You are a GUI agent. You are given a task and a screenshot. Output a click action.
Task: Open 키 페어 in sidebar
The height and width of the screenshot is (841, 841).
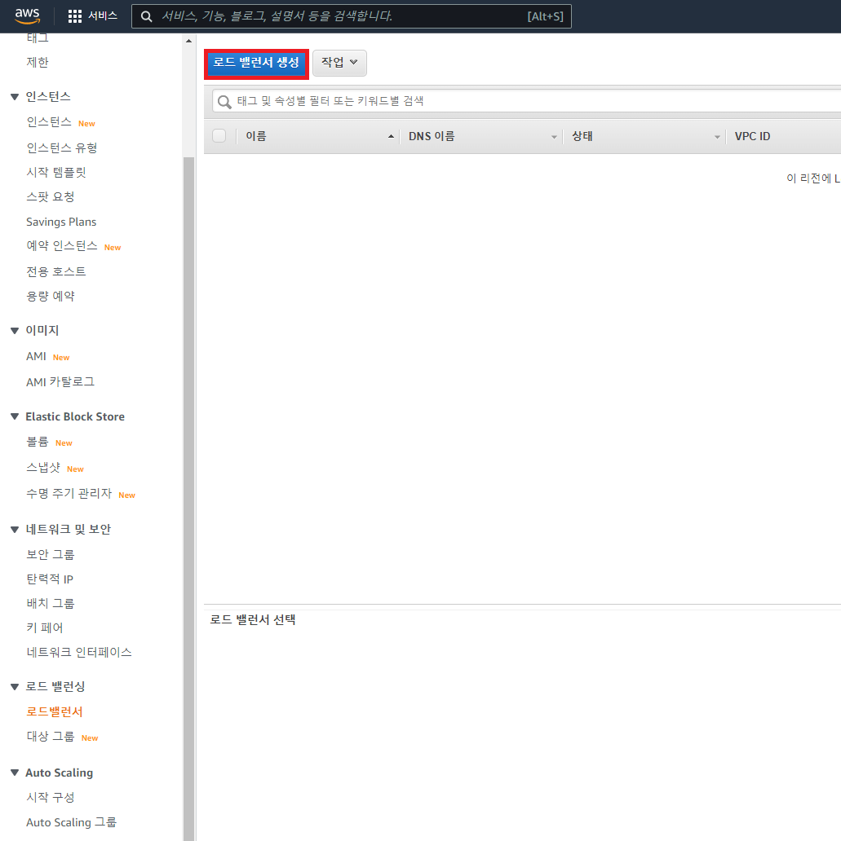(x=45, y=627)
